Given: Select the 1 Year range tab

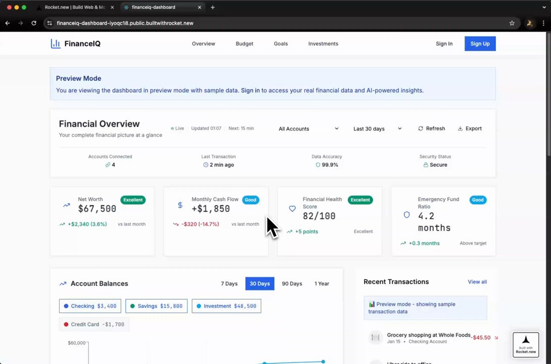Looking at the screenshot, I should (x=322, y=284).
